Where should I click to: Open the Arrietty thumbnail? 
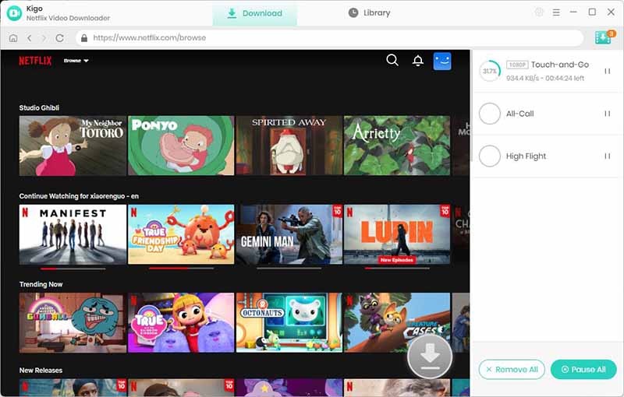tap(397, 146)
